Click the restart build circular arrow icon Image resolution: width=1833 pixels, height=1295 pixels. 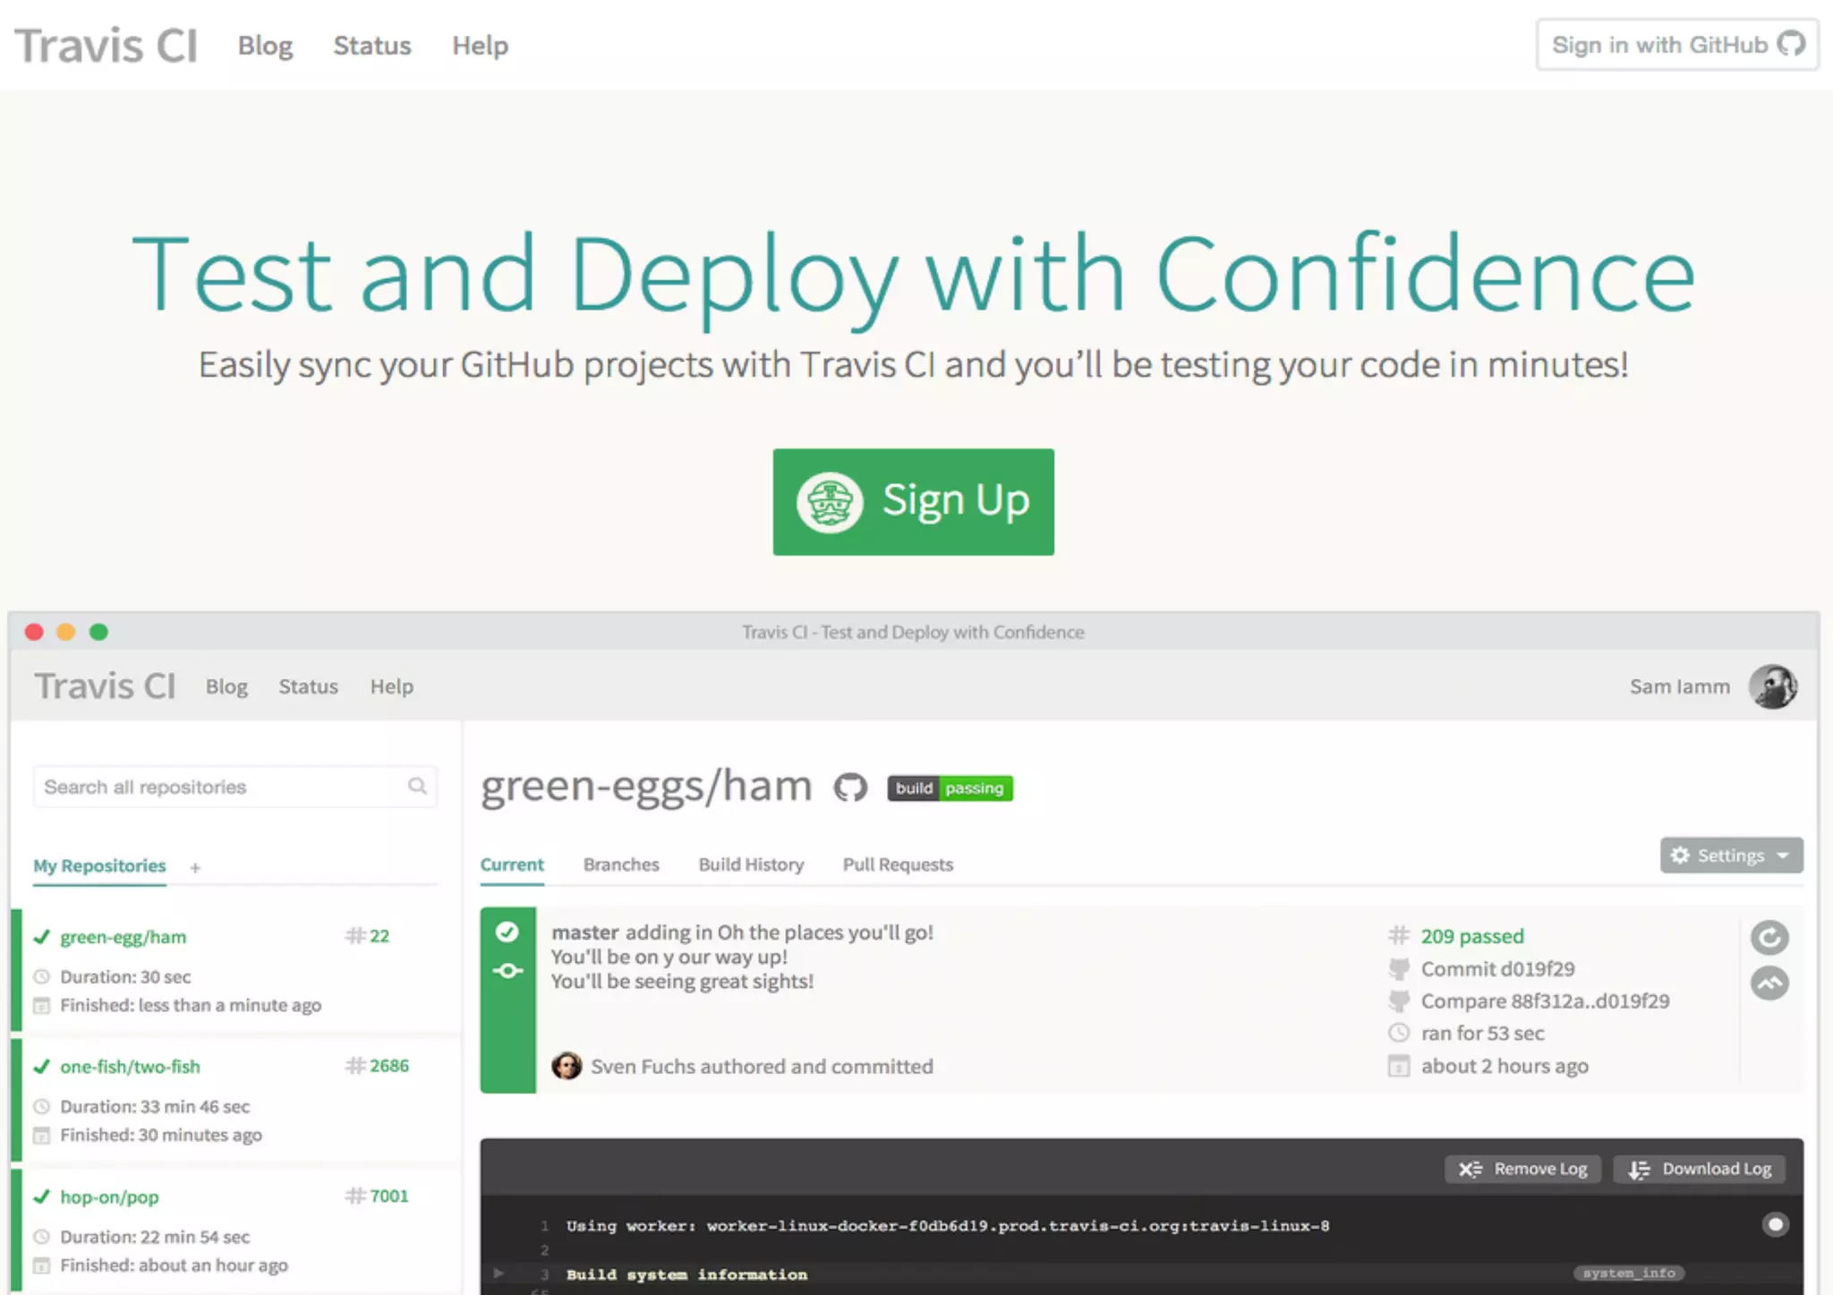1769,937
